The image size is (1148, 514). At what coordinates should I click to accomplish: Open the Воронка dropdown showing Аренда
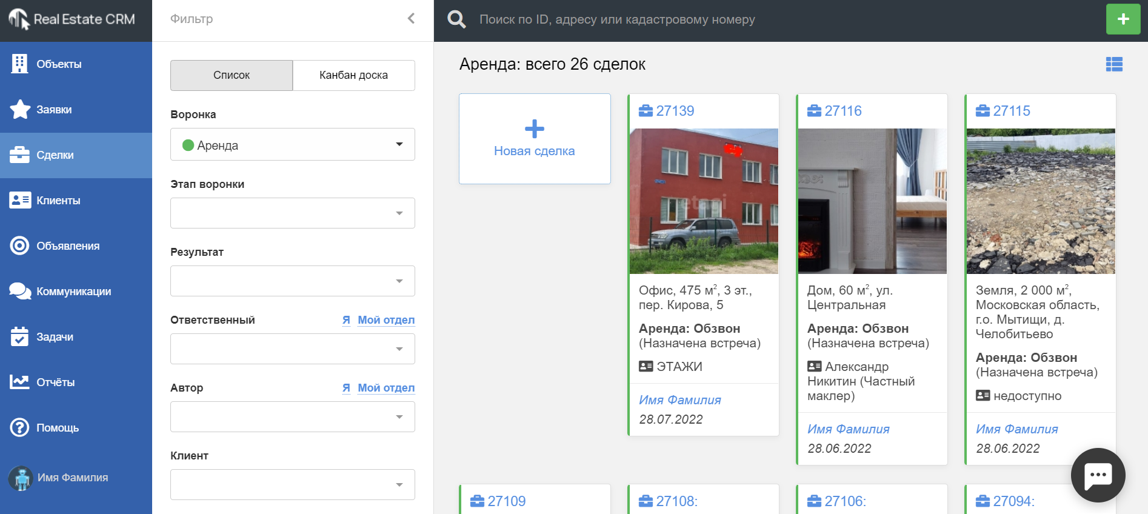293,144
